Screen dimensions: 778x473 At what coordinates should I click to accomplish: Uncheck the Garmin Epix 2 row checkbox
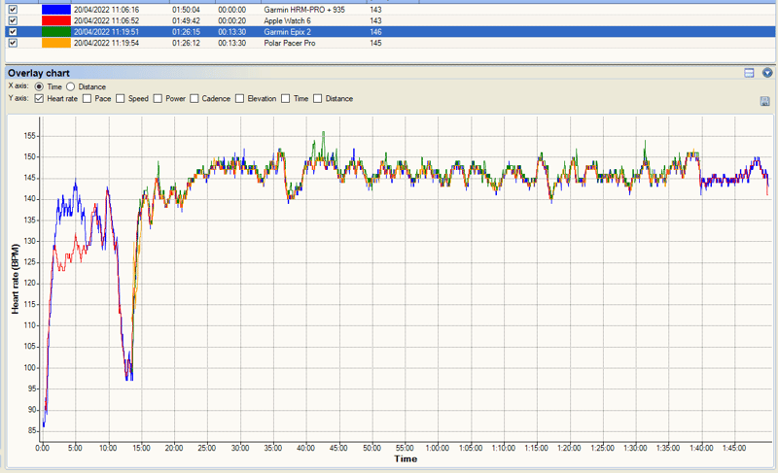click(13, 32)
